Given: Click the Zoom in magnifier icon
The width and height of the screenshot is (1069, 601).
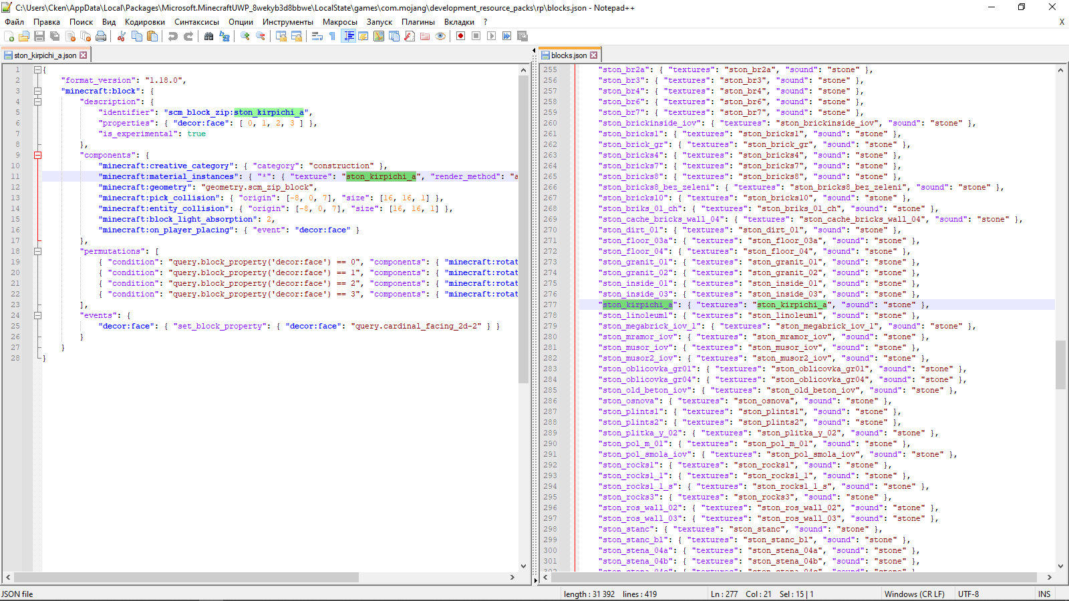Looking at the screenshot, I should tap(245, 36).
